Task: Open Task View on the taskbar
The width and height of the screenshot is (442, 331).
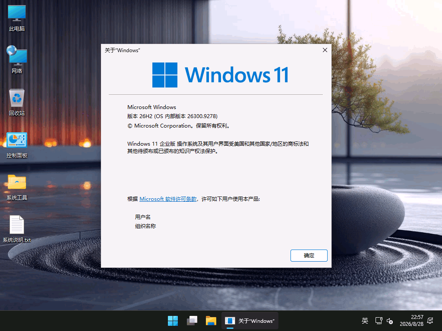Action: point(192,321)
